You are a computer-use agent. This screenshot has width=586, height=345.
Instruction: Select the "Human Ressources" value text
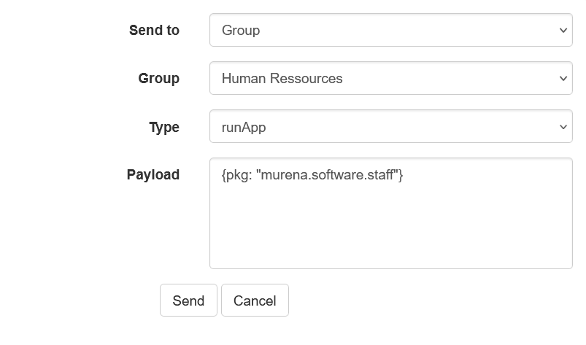coord(282,78)
